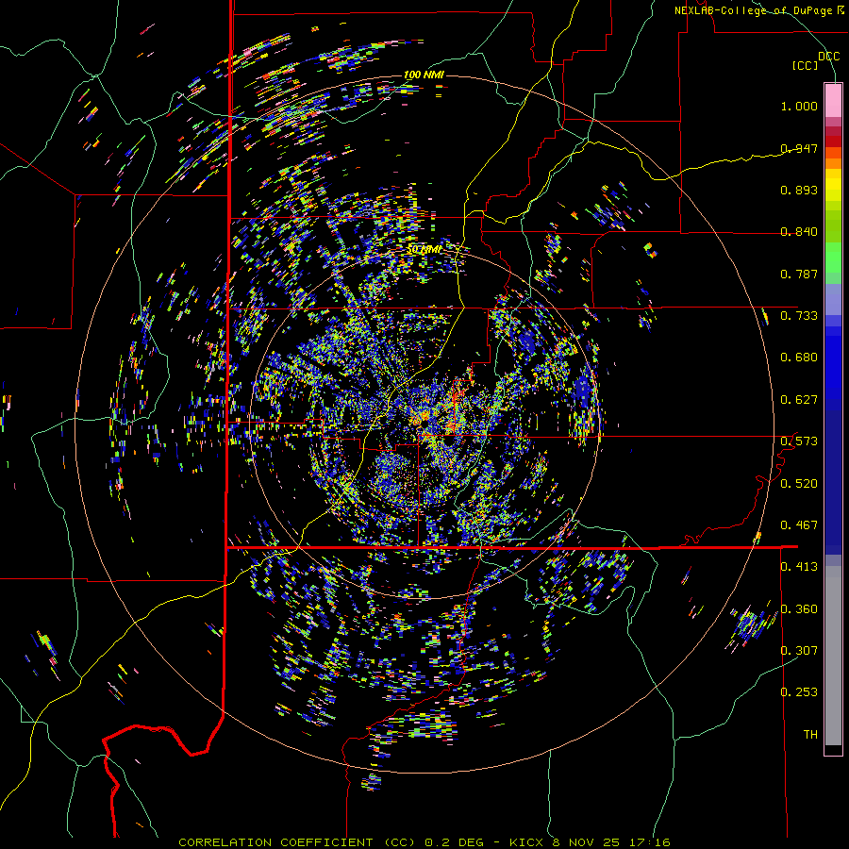
Task: Click the 50 NMI range ring label
Action: (x=424, y=250)
